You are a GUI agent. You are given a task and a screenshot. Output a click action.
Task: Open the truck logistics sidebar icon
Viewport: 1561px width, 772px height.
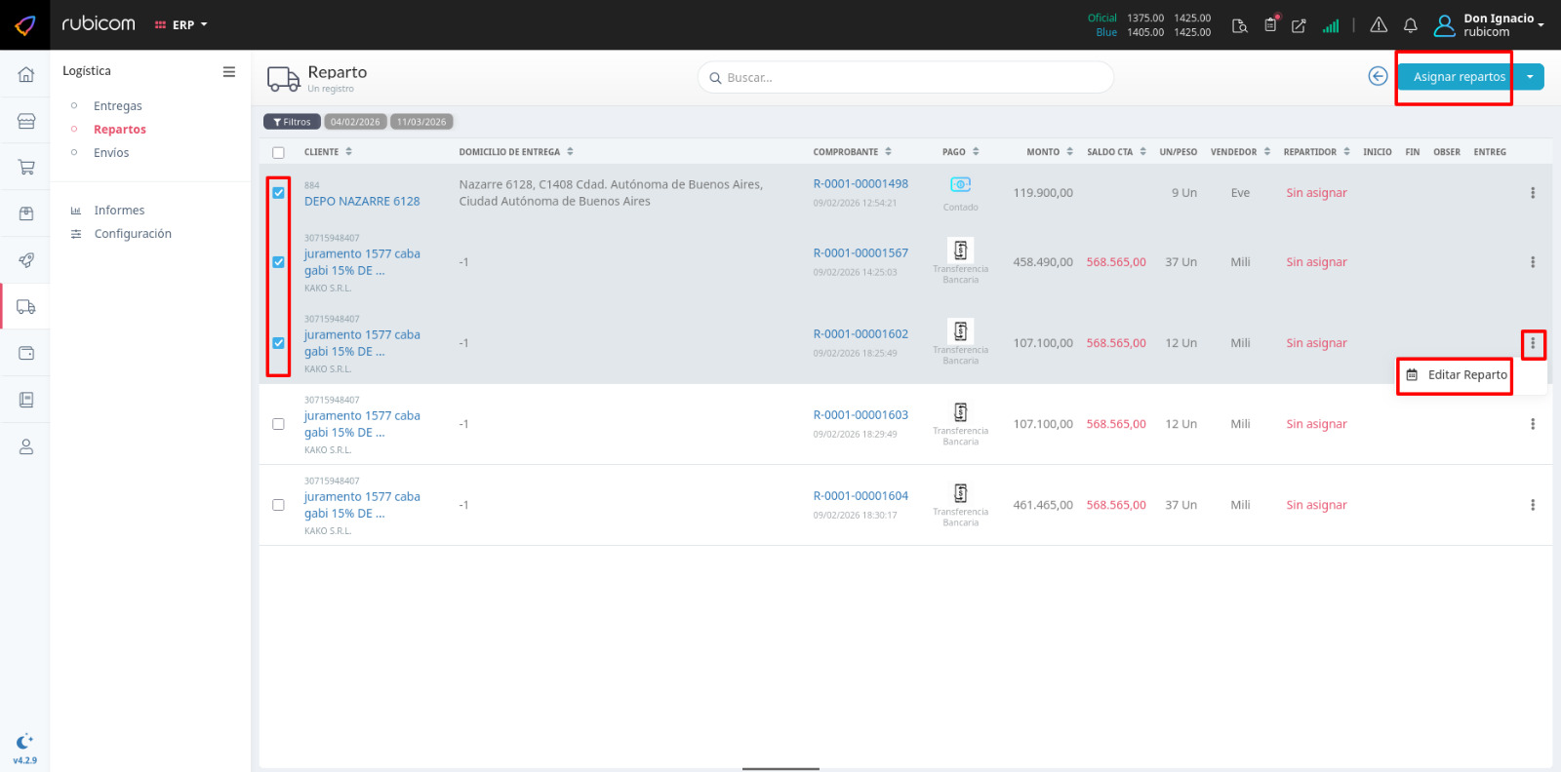click(x=26, y=307)
